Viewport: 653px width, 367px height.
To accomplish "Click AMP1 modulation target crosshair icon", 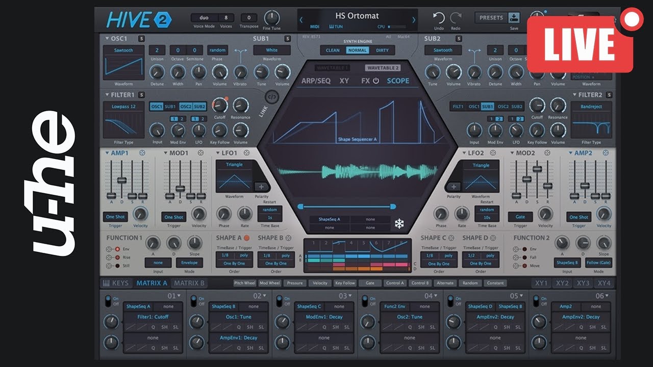I will (142, 153).
